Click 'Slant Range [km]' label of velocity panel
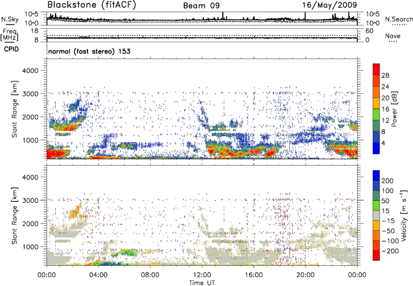Viewport: 413px width, 286px height. point(14,215)
